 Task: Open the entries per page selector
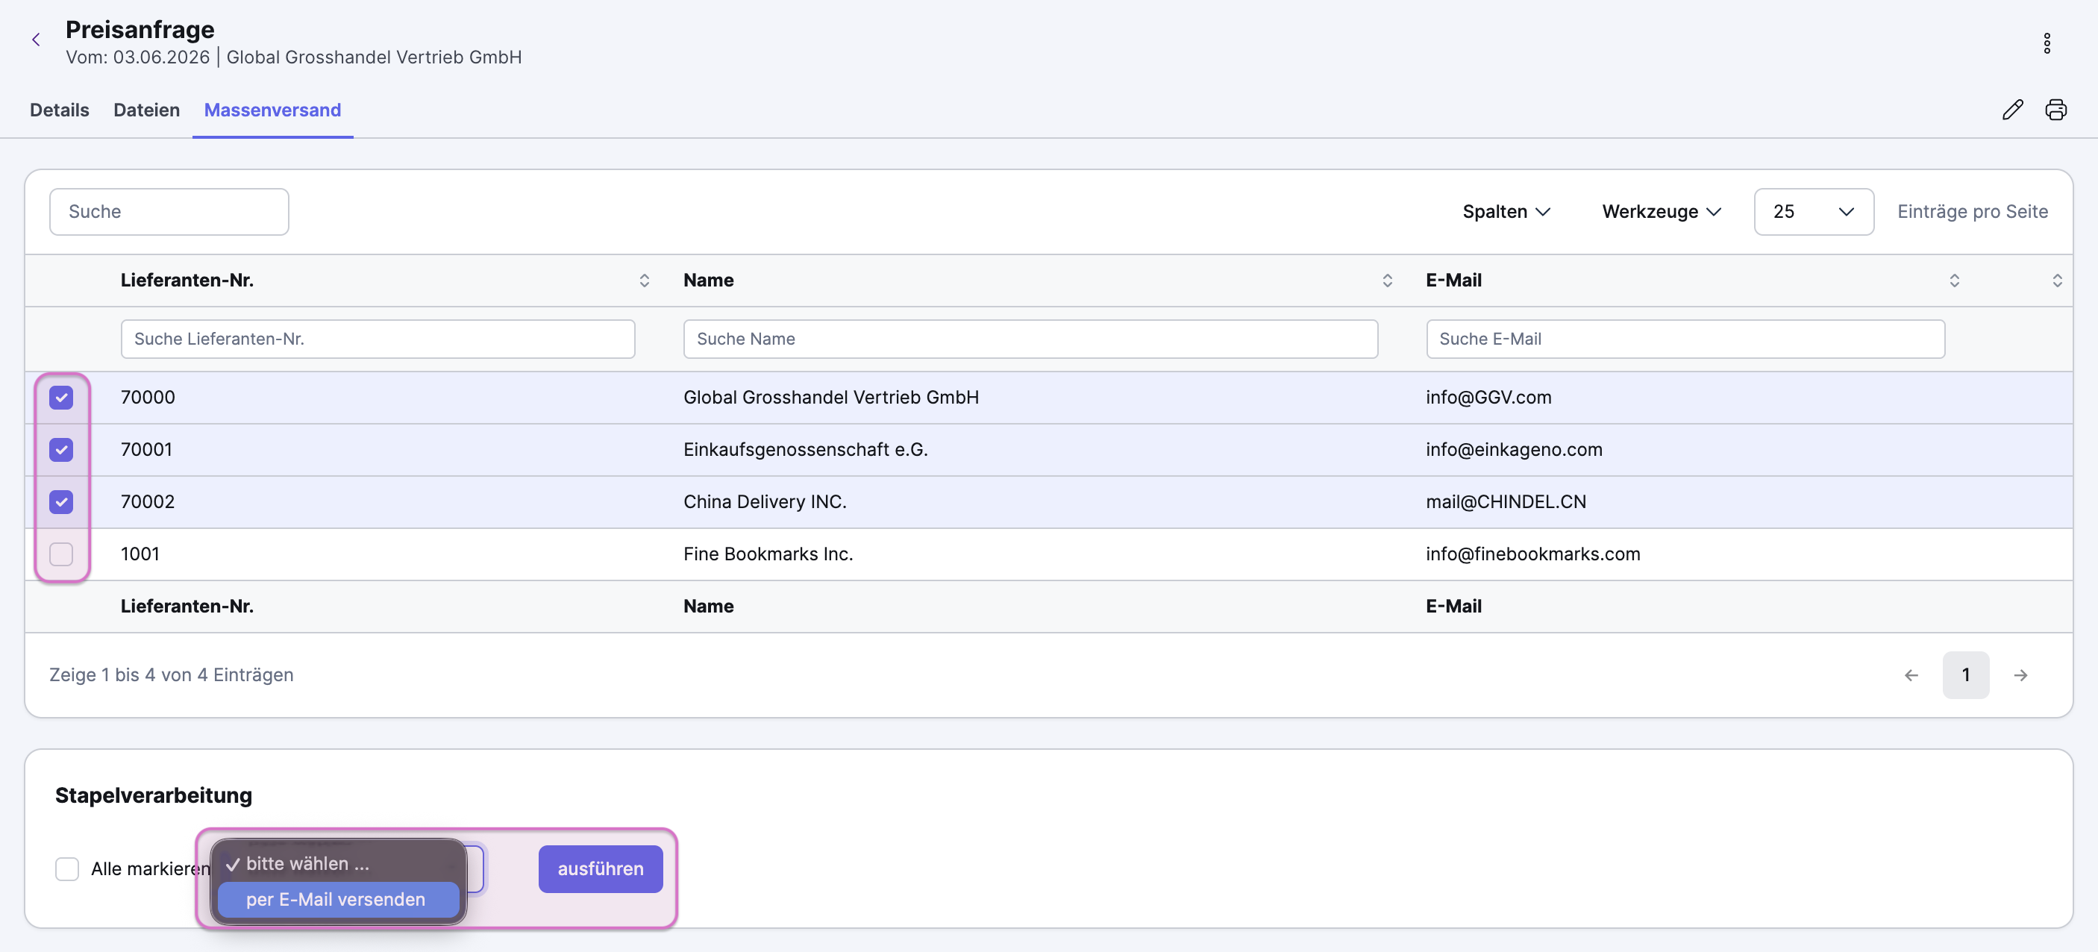[x=1813, y=212]
